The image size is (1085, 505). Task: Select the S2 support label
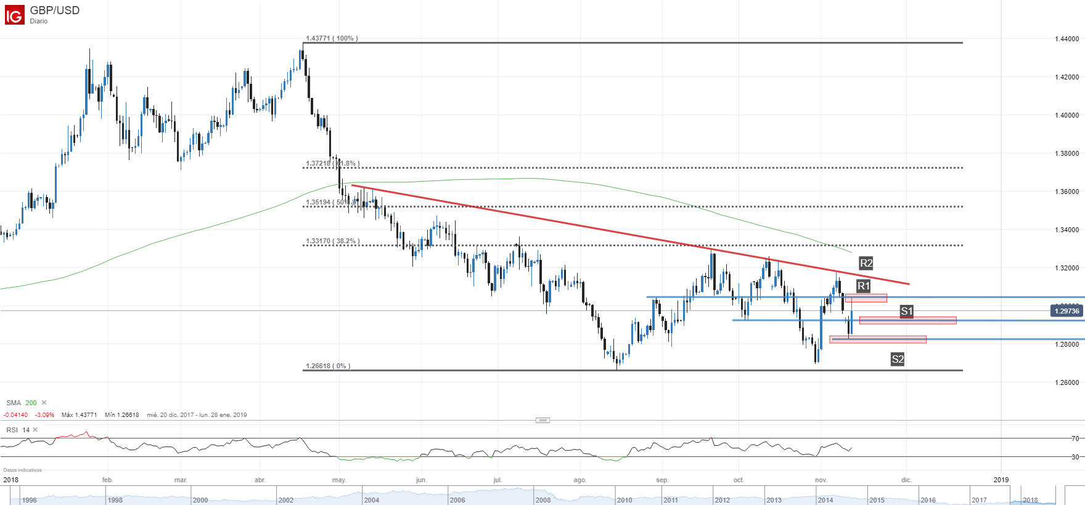[x=898, y=359]
